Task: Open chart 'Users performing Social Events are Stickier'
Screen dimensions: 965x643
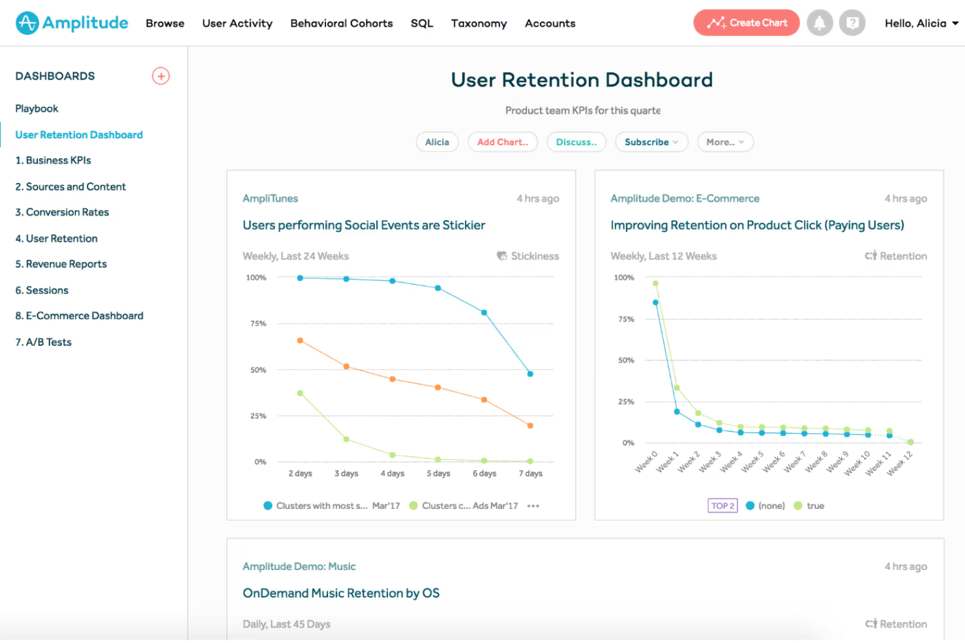Action: tap(364, 225)
